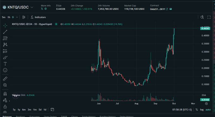Toggle hide all drawings eye icon
This screenshot has height=117, width=215.
pyautogui.click(x=5, y=112)
